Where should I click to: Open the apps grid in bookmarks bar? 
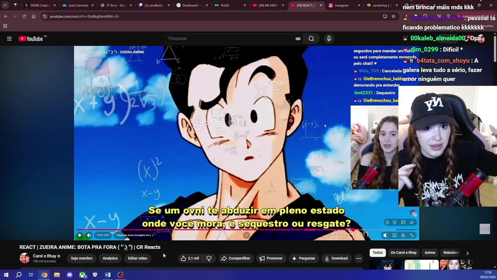click(5, 26)
